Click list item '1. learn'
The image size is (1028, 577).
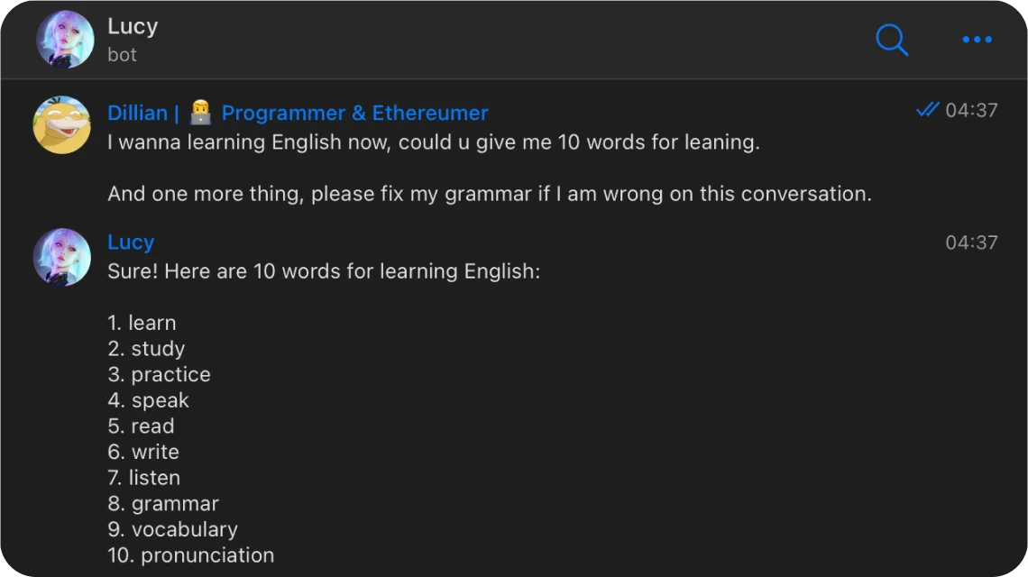[x=142, y=323]
